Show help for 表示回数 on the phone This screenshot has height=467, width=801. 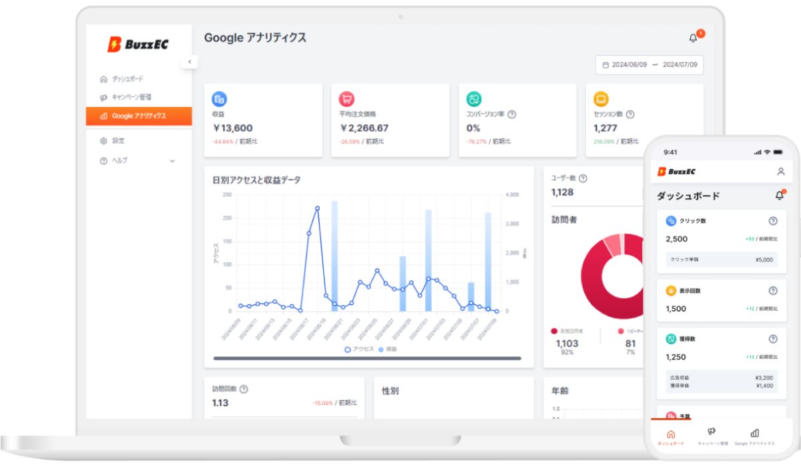tap(773, 291)
